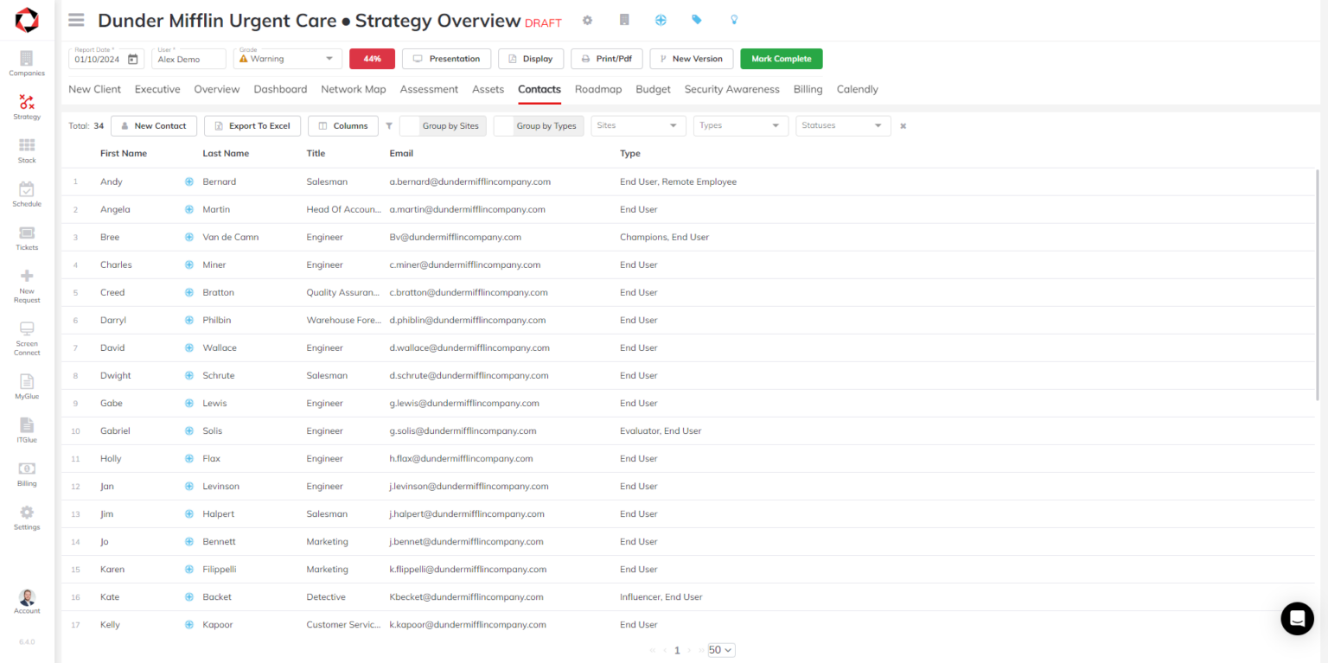Viewport: 1328px width, 663px height.
Task: Switch to the Roadmap tab
Action: pos(598,89)
